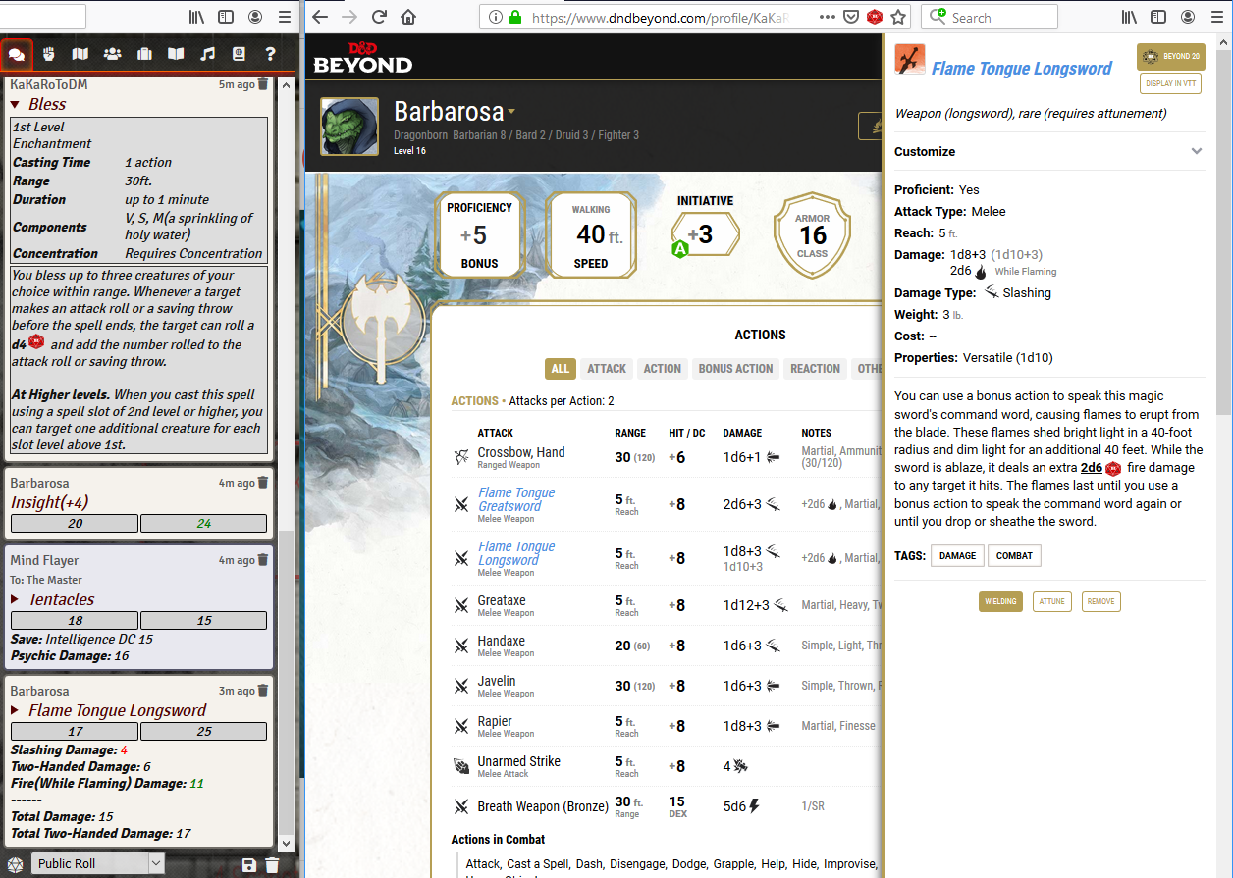Select the ACTION filter tab
This screenshot has width=1233, height=878.
coord(663,369)
